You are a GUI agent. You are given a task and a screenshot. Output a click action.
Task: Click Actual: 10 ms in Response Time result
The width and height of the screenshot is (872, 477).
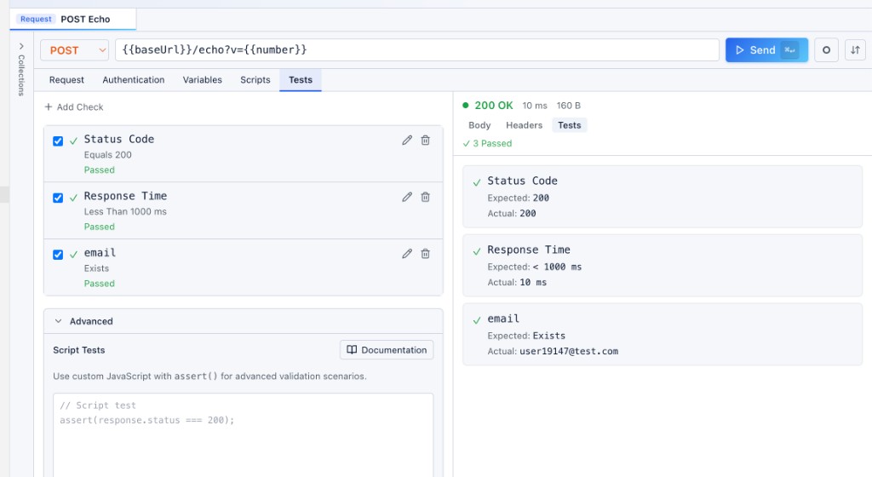pyautogui.click(x=517, y=283)
